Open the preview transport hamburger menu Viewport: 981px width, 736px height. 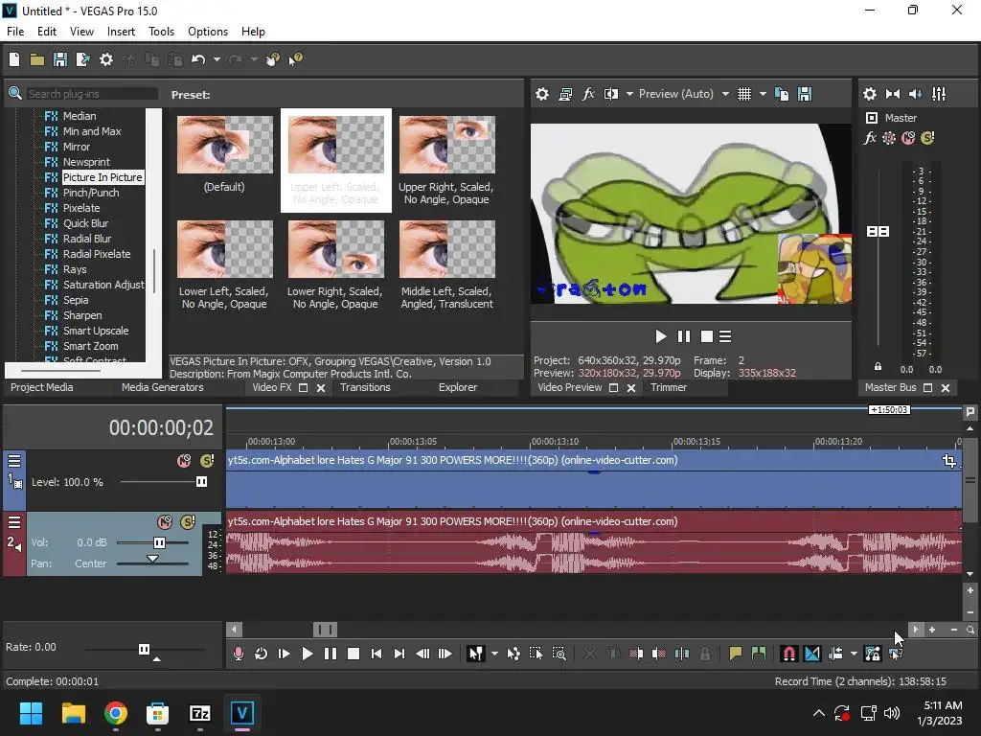[x=725, y=336]
